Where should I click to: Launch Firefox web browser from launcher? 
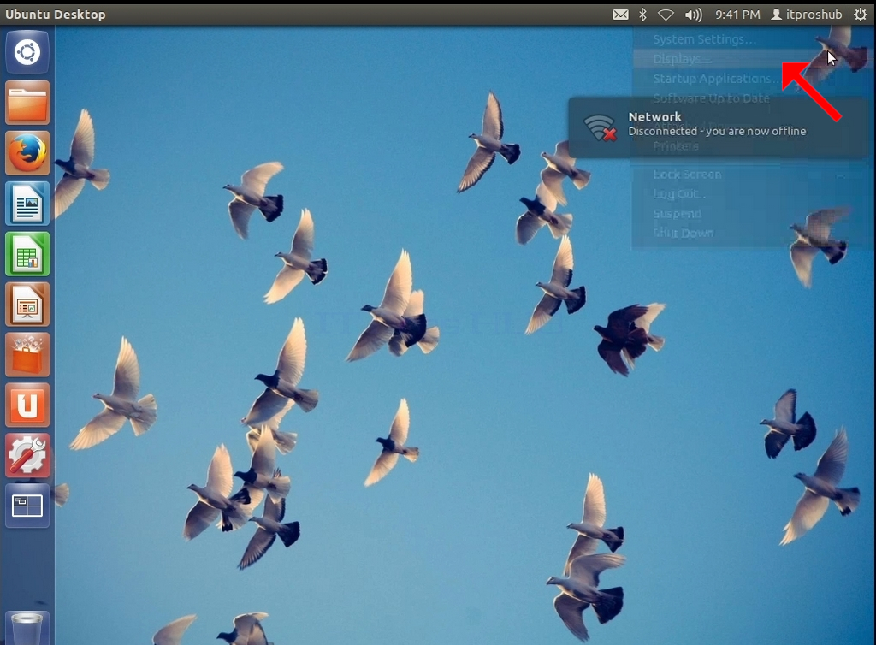tap(27, 153)
